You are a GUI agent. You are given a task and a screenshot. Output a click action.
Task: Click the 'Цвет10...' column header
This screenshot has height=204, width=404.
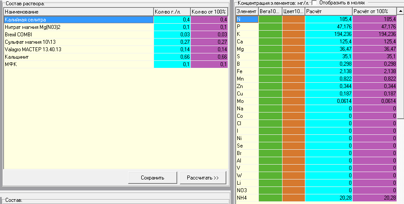click(x=293, y=11)
